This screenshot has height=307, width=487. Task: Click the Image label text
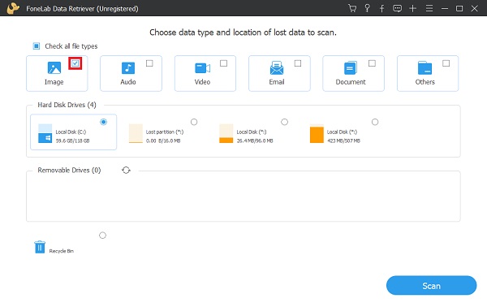[54, 82]
